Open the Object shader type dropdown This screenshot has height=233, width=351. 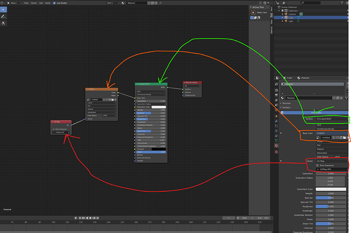[14, 3]
